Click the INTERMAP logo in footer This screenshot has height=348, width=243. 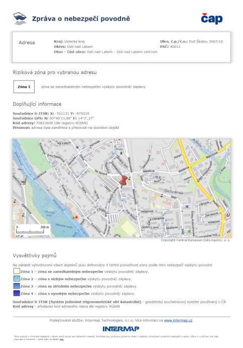click(x=121, y=329)
